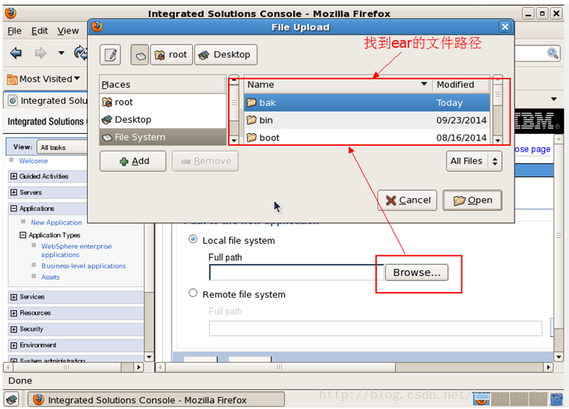
Task: Choose Desktop in the Places list
Action: 163,119
